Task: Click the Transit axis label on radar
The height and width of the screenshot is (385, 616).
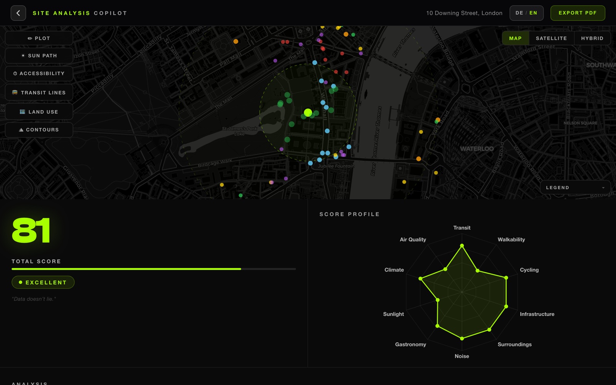Action: coord(462,228)
